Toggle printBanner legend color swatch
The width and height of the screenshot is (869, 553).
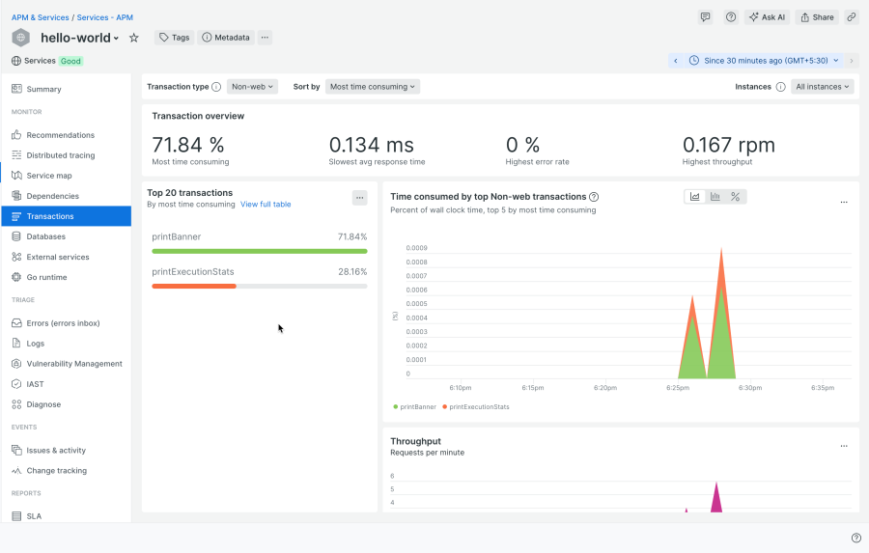point(396,407)
